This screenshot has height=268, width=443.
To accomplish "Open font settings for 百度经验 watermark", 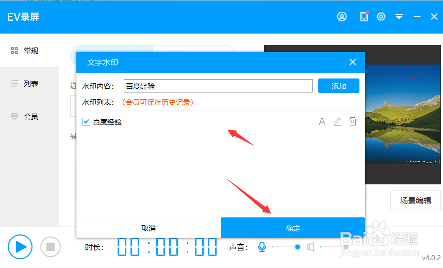I will (x=322, y=122).
